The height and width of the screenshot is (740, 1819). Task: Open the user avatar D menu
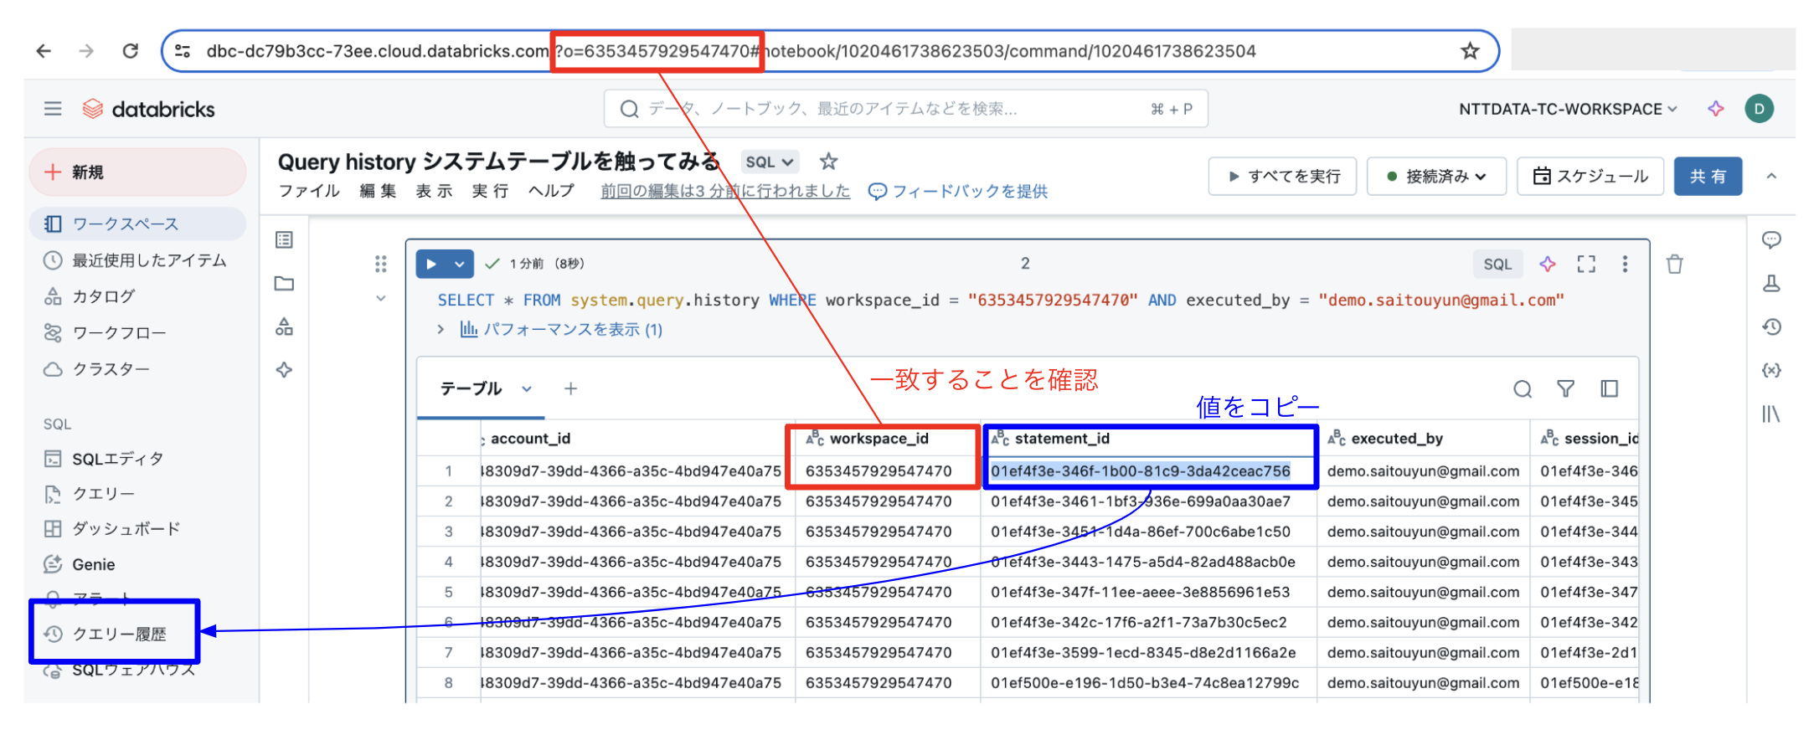(1760, 109)
